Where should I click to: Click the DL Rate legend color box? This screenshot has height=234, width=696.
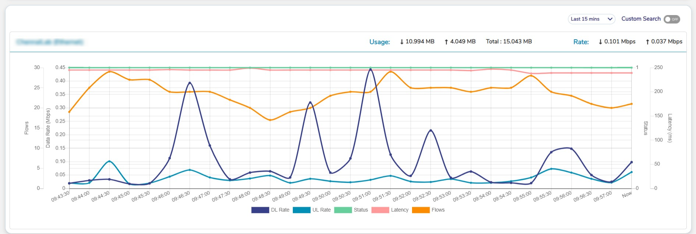(x=260, y=210)
